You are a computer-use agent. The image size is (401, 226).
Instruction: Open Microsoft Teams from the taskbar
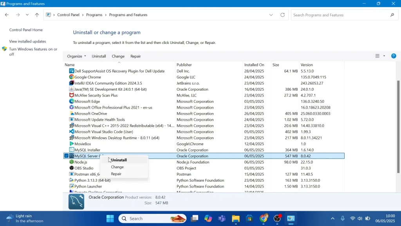pos(222,219)
